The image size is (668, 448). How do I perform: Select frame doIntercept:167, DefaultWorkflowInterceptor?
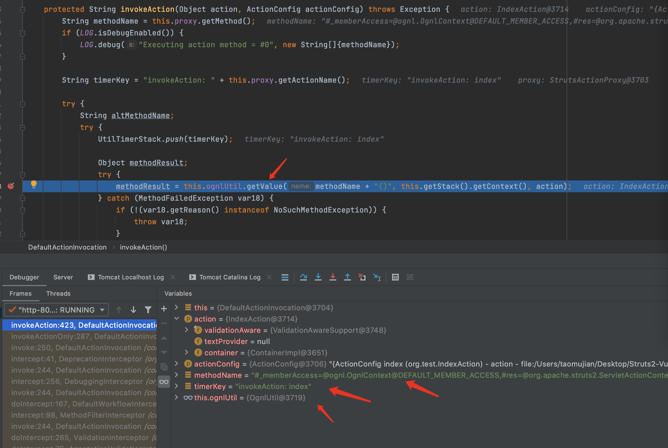click(80, 404)
